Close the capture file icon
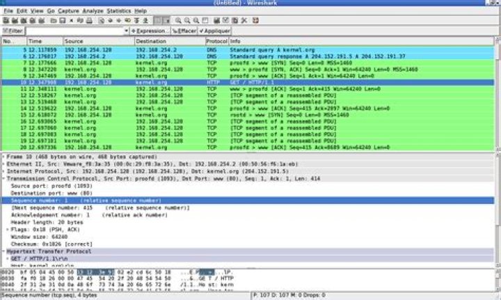 (71, 20)
